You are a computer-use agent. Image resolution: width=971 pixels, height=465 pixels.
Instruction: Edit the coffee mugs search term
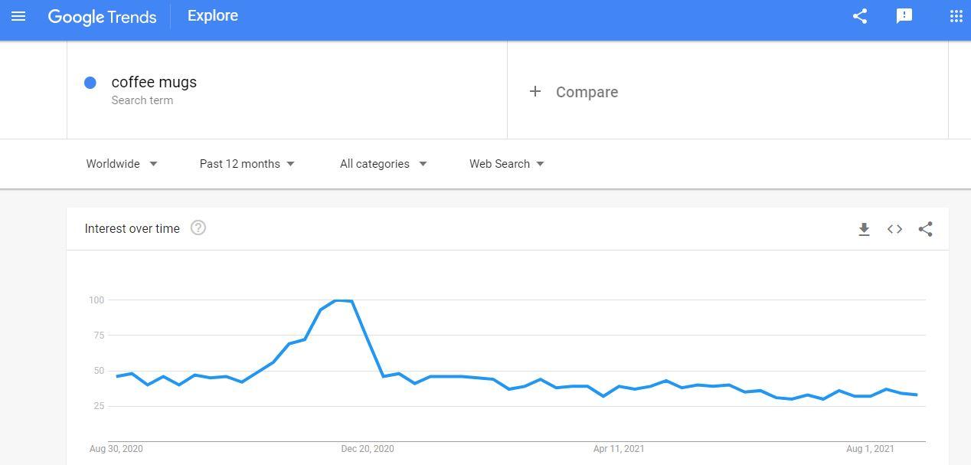[x=154, y=82]
